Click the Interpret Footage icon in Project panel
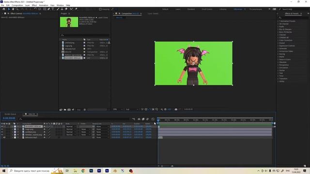Viewport: 310px width, 174px height. coord(61,110)
